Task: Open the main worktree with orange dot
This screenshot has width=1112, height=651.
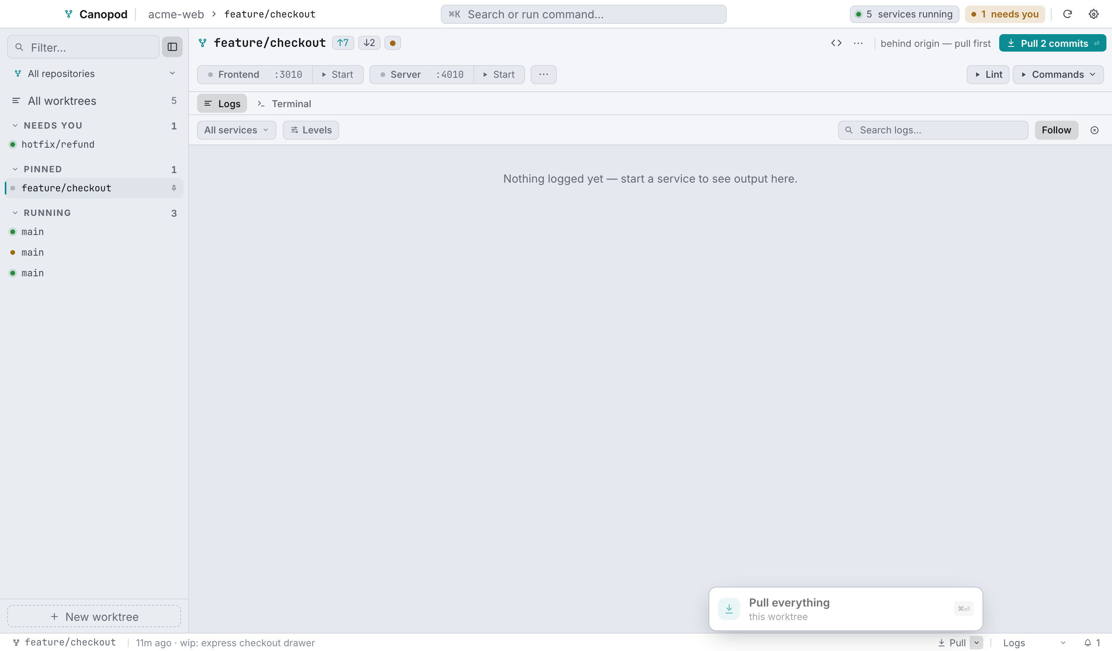Action: (94, 252)
